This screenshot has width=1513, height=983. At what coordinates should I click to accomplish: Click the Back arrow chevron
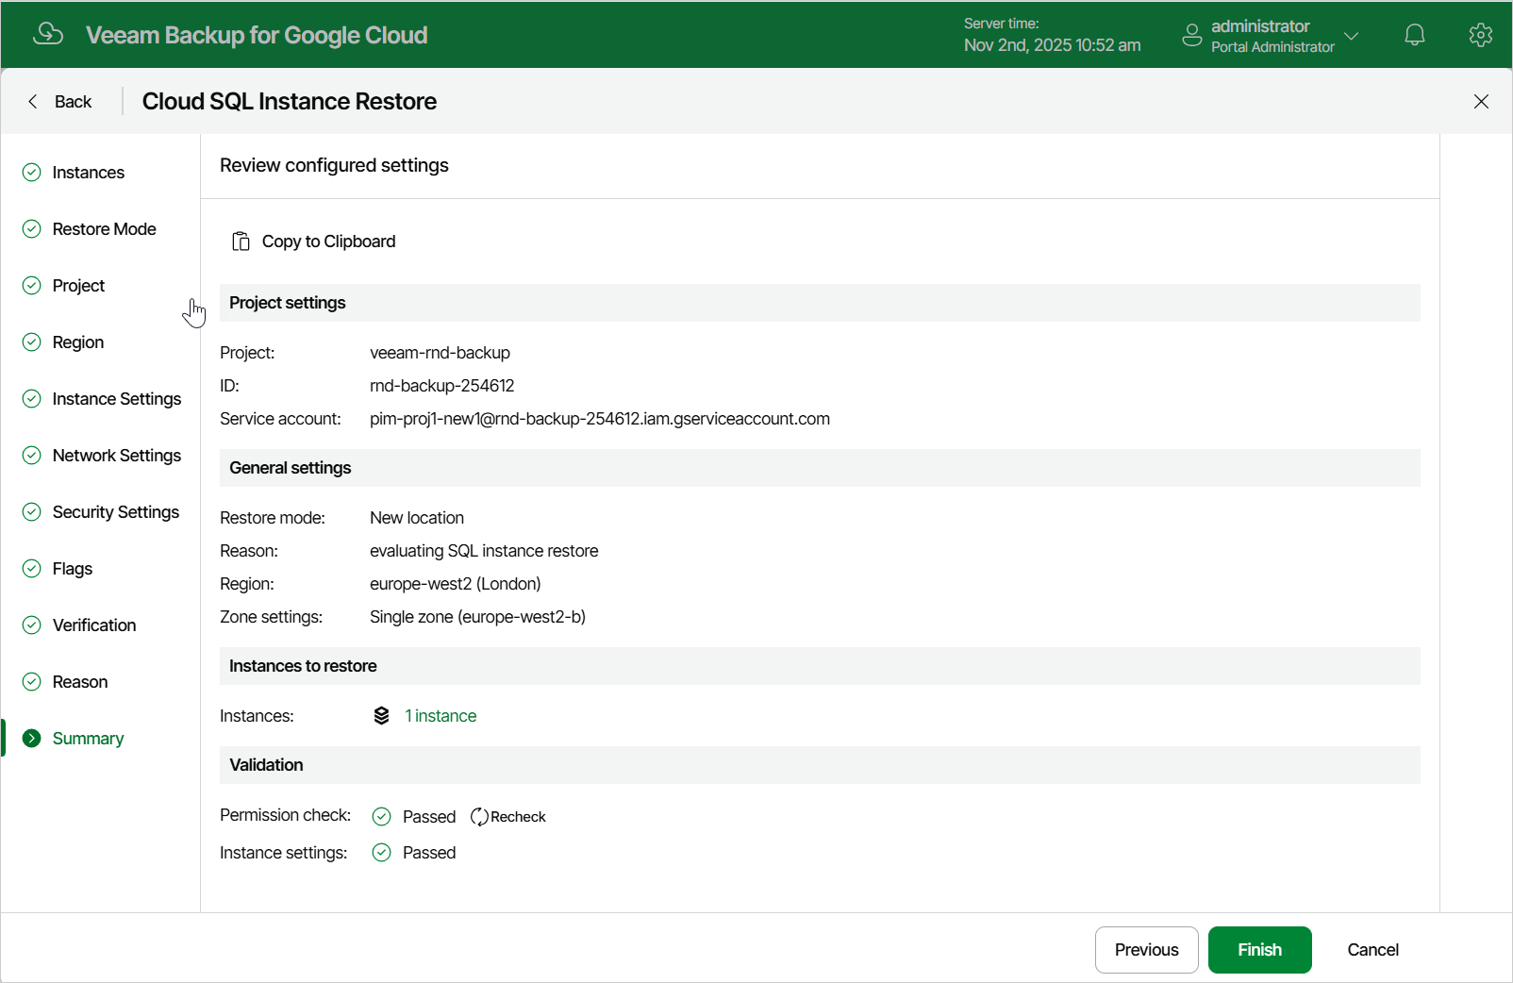point(33,101)
